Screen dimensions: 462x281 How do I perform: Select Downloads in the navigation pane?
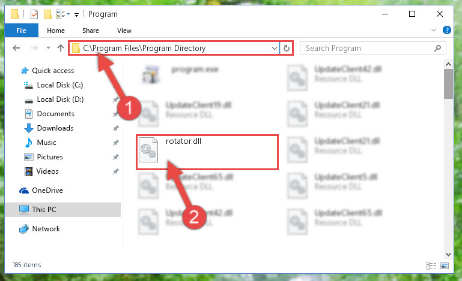[x=55, y=128]
